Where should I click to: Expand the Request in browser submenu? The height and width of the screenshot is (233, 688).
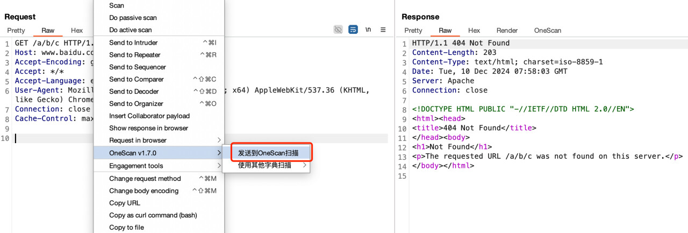click(x=138, y=140)
